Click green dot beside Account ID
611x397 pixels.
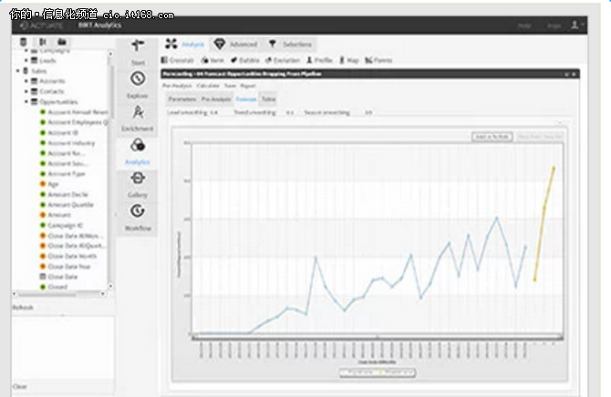(x=43, y=132)
